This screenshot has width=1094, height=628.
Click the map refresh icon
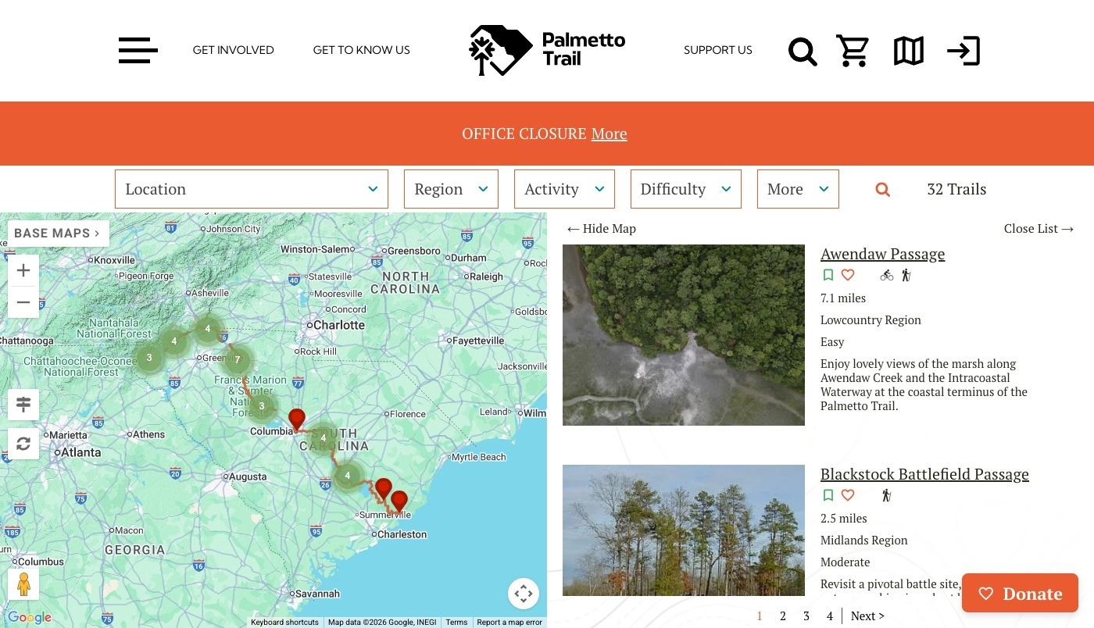click(x=23, y=444)
